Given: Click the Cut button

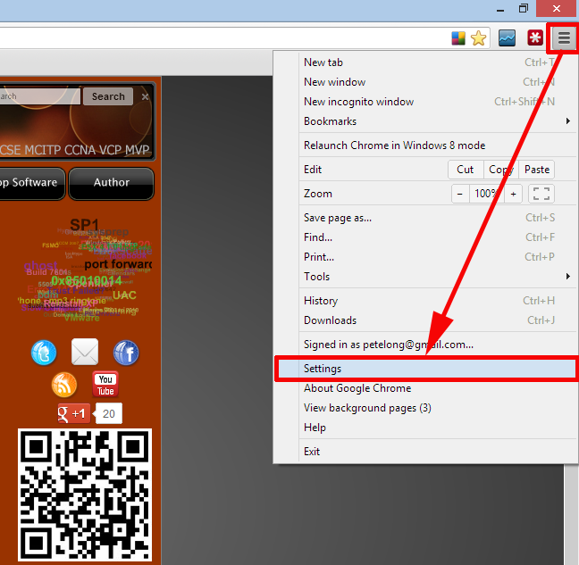Looking at the screenshot, I should pos(466,170).
